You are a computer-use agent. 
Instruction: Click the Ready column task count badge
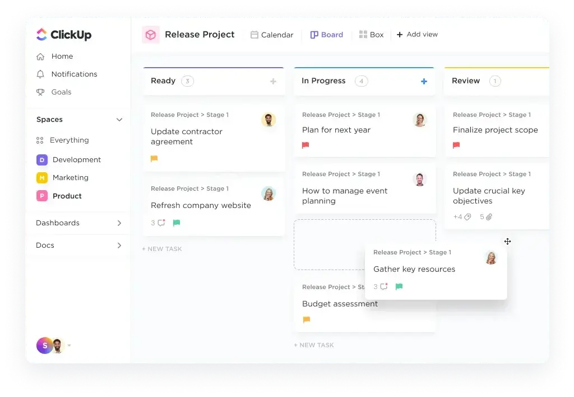point(187,81)
